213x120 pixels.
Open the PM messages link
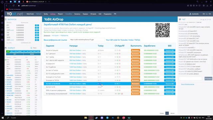pyautogui.click(x=115, y=14)
